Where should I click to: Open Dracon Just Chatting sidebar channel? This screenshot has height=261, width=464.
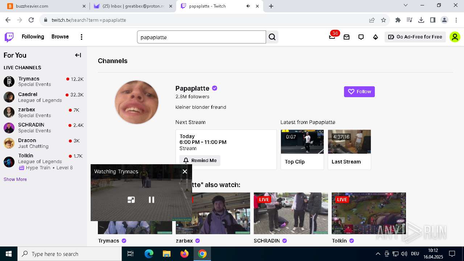click(x=43, y=143)
